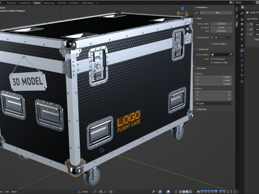Select rendered viewport shading

[190, 192]
